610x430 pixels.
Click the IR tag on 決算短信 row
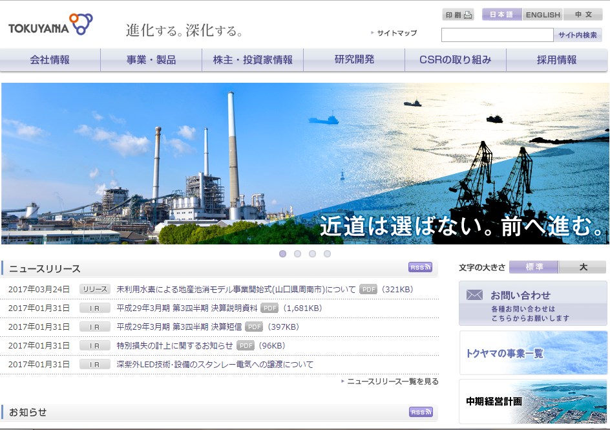[95, 327]
